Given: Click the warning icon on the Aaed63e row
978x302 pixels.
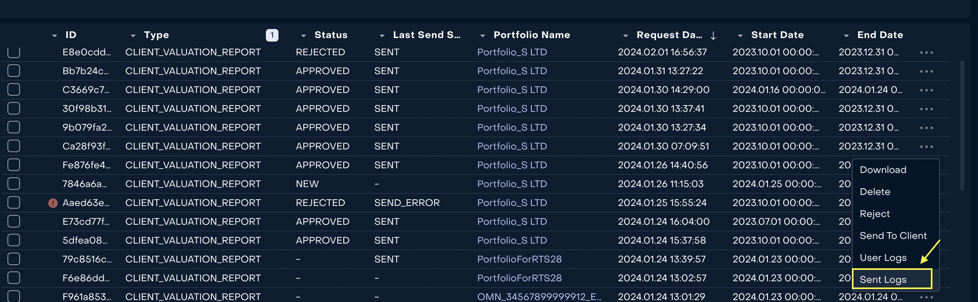Looking at the screenshot, I should (x=53, y=202).
